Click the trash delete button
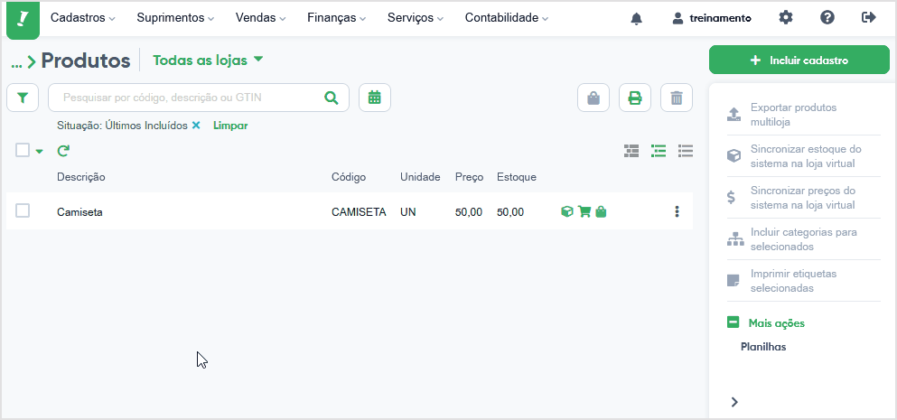This screenshot has width=897, height=420. [x=677, y=98]
